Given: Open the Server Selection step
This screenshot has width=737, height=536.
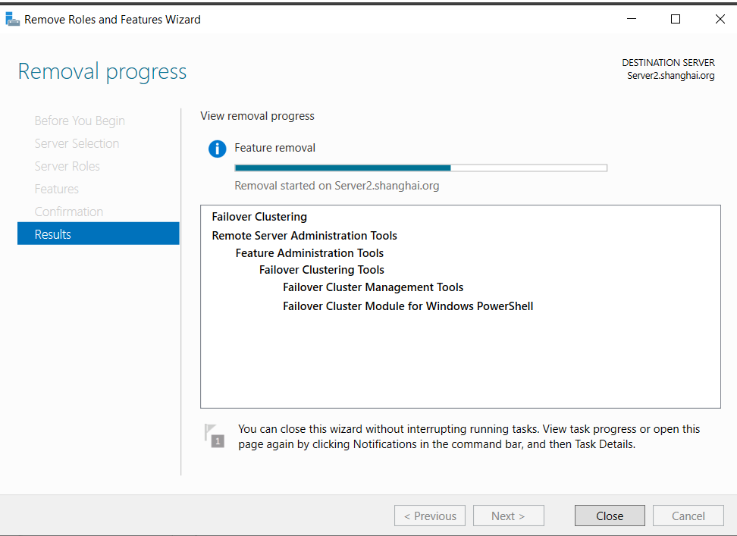Looking at the screenshot, I should 77,143.
